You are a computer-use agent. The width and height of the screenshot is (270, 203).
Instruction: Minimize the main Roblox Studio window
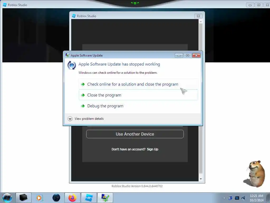click(250, 5)
